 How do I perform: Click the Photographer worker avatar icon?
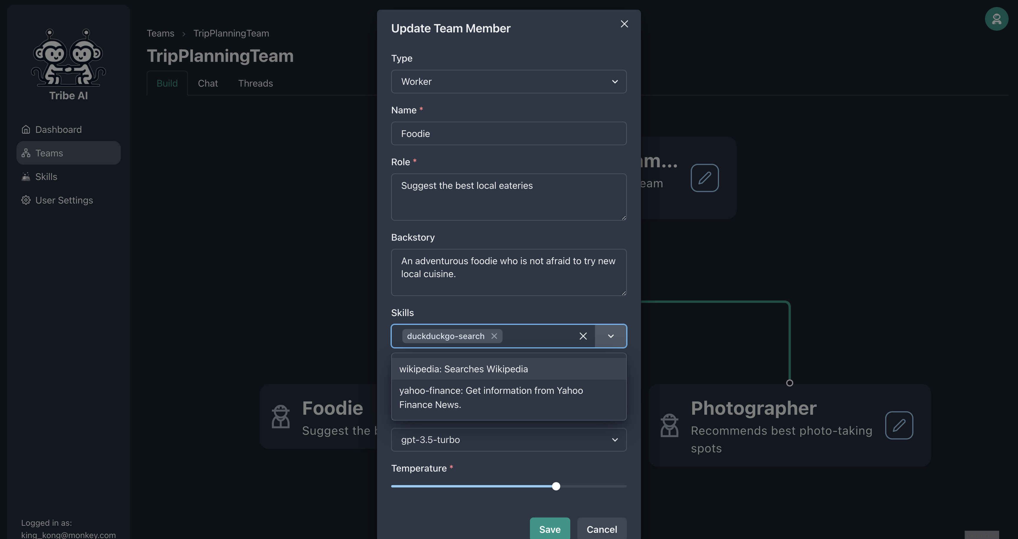coord(670,425)
